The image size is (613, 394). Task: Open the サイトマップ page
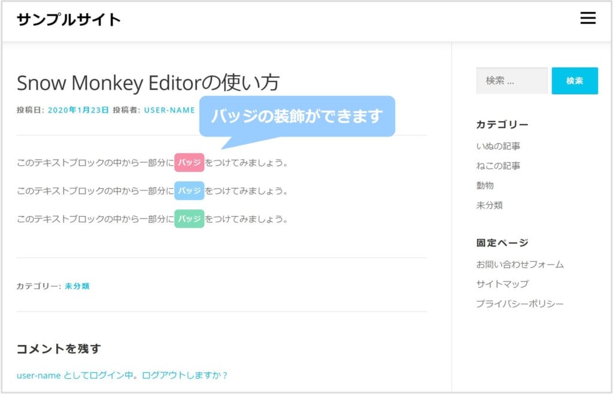pyautogui.click(x=502, y=284)
